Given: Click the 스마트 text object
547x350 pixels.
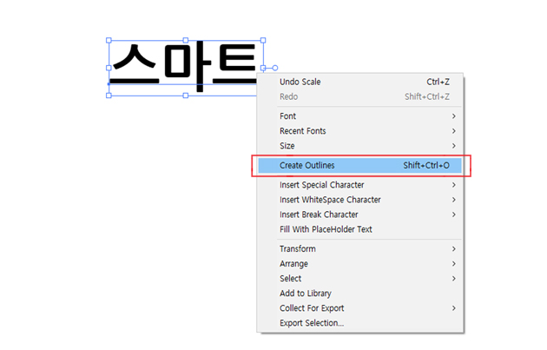Looking at the screenshot, I should 185,66.
